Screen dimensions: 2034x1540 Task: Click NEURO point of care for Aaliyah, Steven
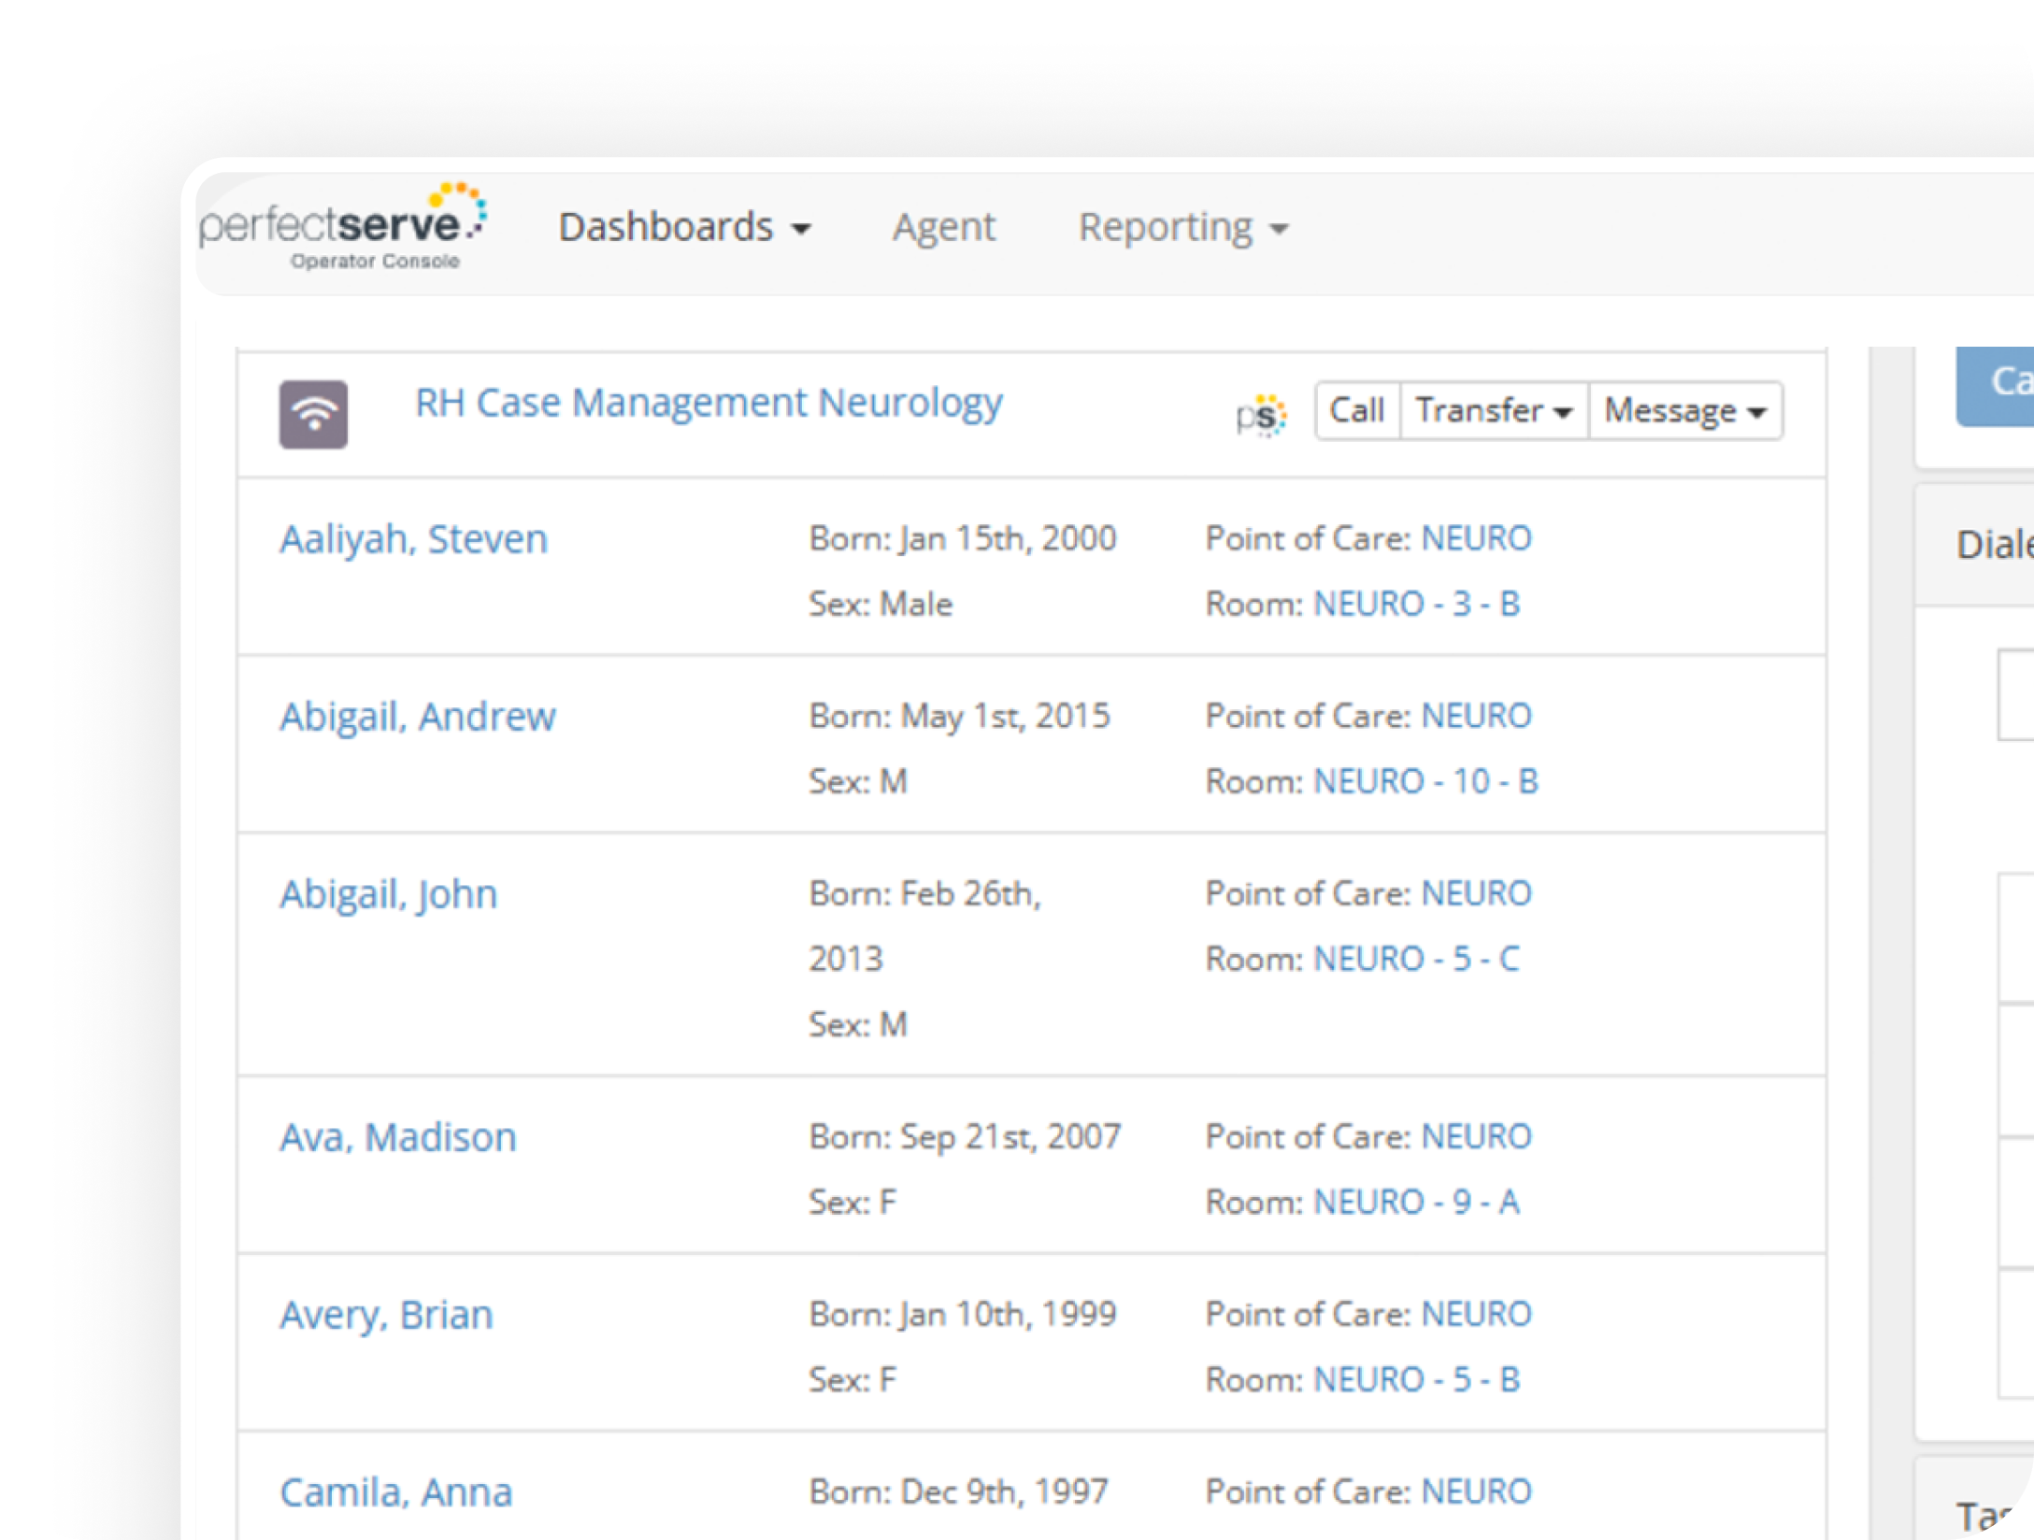tap(1477, 538)
